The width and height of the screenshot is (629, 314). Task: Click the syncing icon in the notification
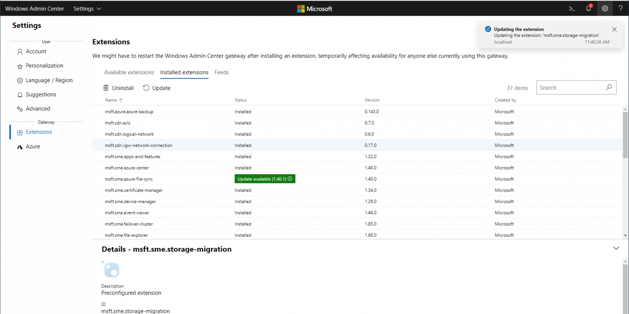pyautogui.click(x=488, y=29)
